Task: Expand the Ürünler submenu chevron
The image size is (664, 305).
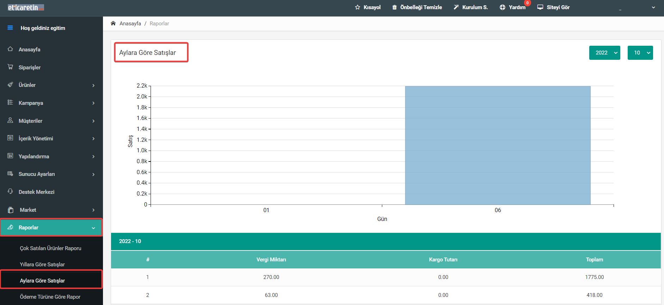Action: tap(93, 85)
